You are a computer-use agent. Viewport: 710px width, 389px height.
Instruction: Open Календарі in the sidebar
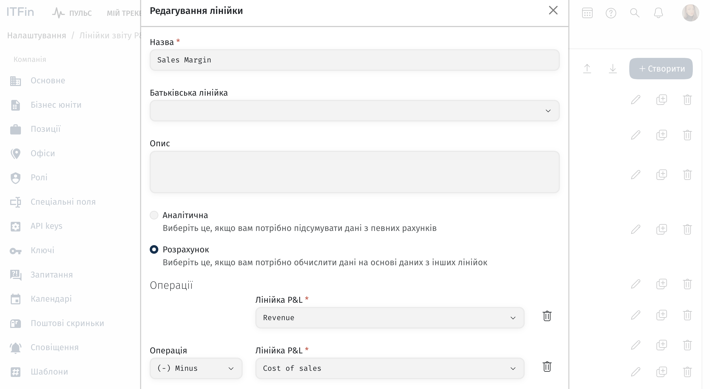click(x=51, y=299)
